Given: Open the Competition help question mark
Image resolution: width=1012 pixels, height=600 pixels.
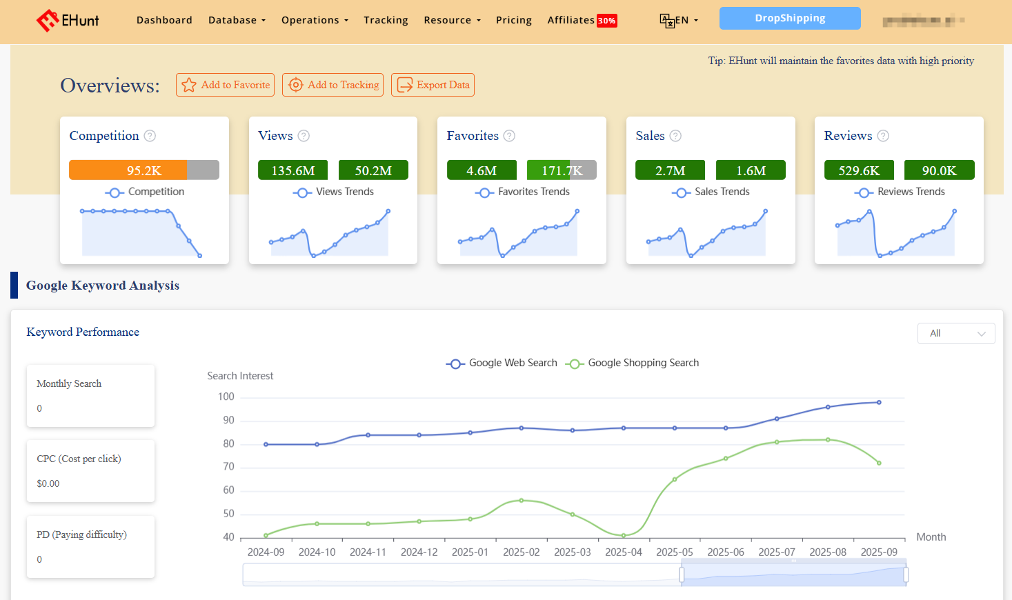Looking at the screenshot, I should click(150, 136).
